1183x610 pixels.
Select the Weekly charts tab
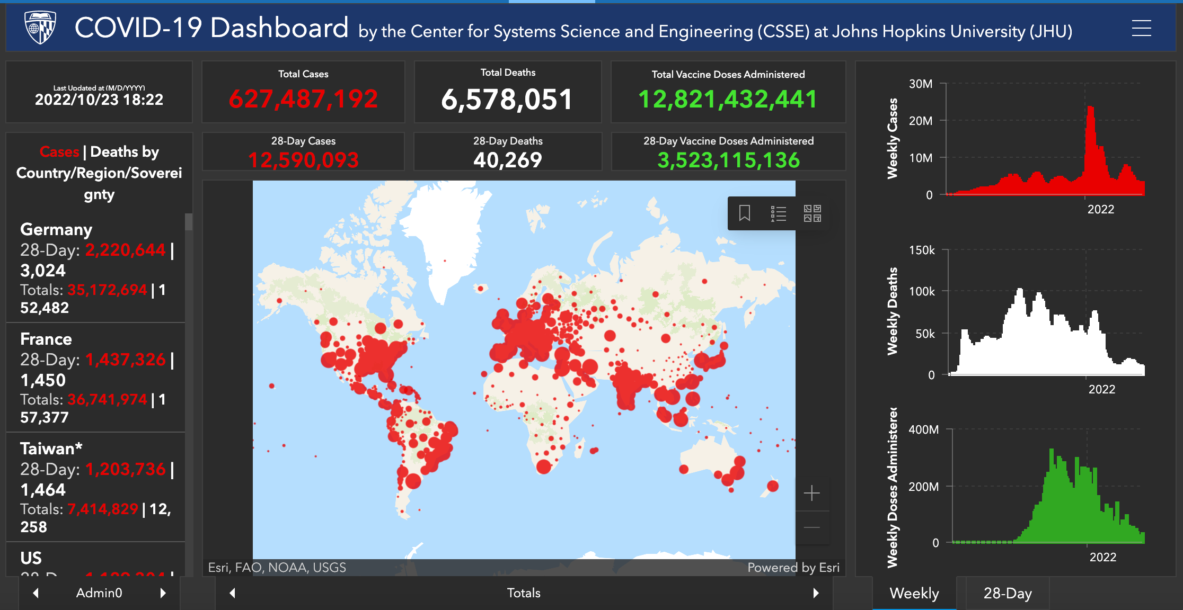click(914, 593)
